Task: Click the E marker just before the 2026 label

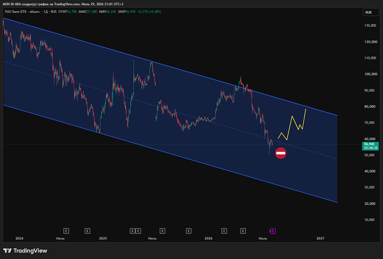Action: pyautogui.click(x=188, y=231)
